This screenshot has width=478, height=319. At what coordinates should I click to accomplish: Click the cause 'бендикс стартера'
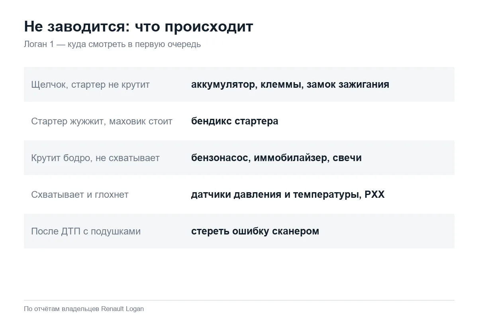pos(235,121)
